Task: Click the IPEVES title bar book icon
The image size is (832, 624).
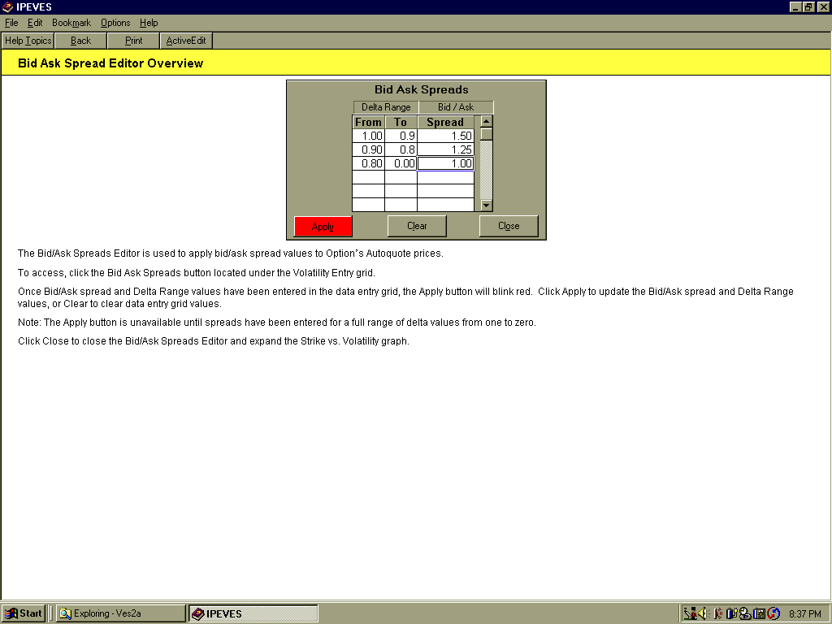Action: tap(7, 6)
